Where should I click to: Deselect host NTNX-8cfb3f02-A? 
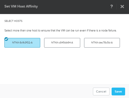click(22, 43)
